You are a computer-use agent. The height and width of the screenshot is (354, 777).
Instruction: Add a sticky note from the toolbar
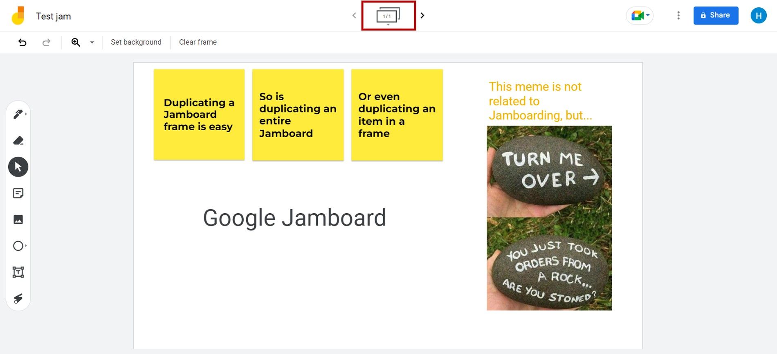(x=18, y=193)
